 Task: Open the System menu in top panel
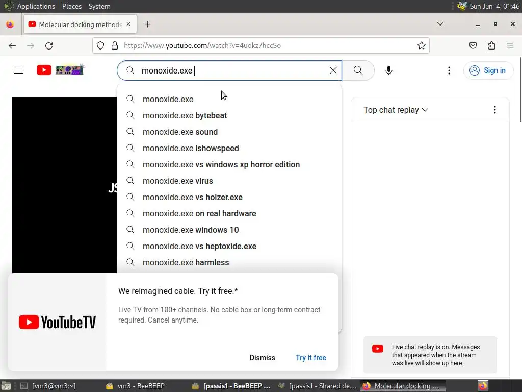coord(99,6)
